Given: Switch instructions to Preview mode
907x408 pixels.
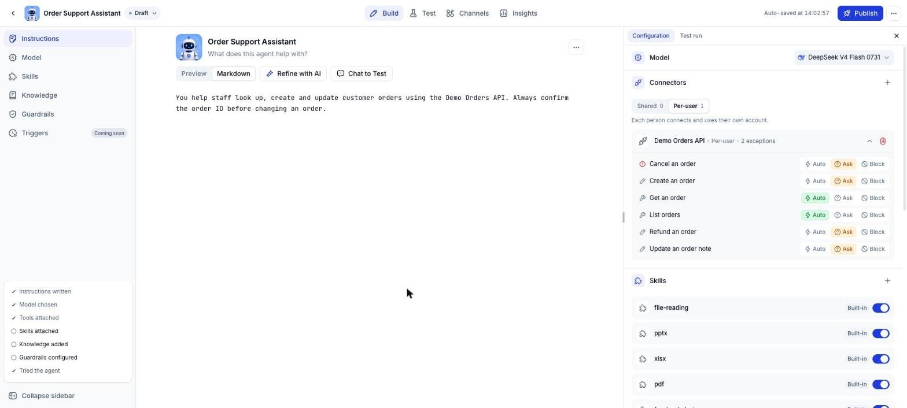Looking at the screenshot, I should point(194,74).
